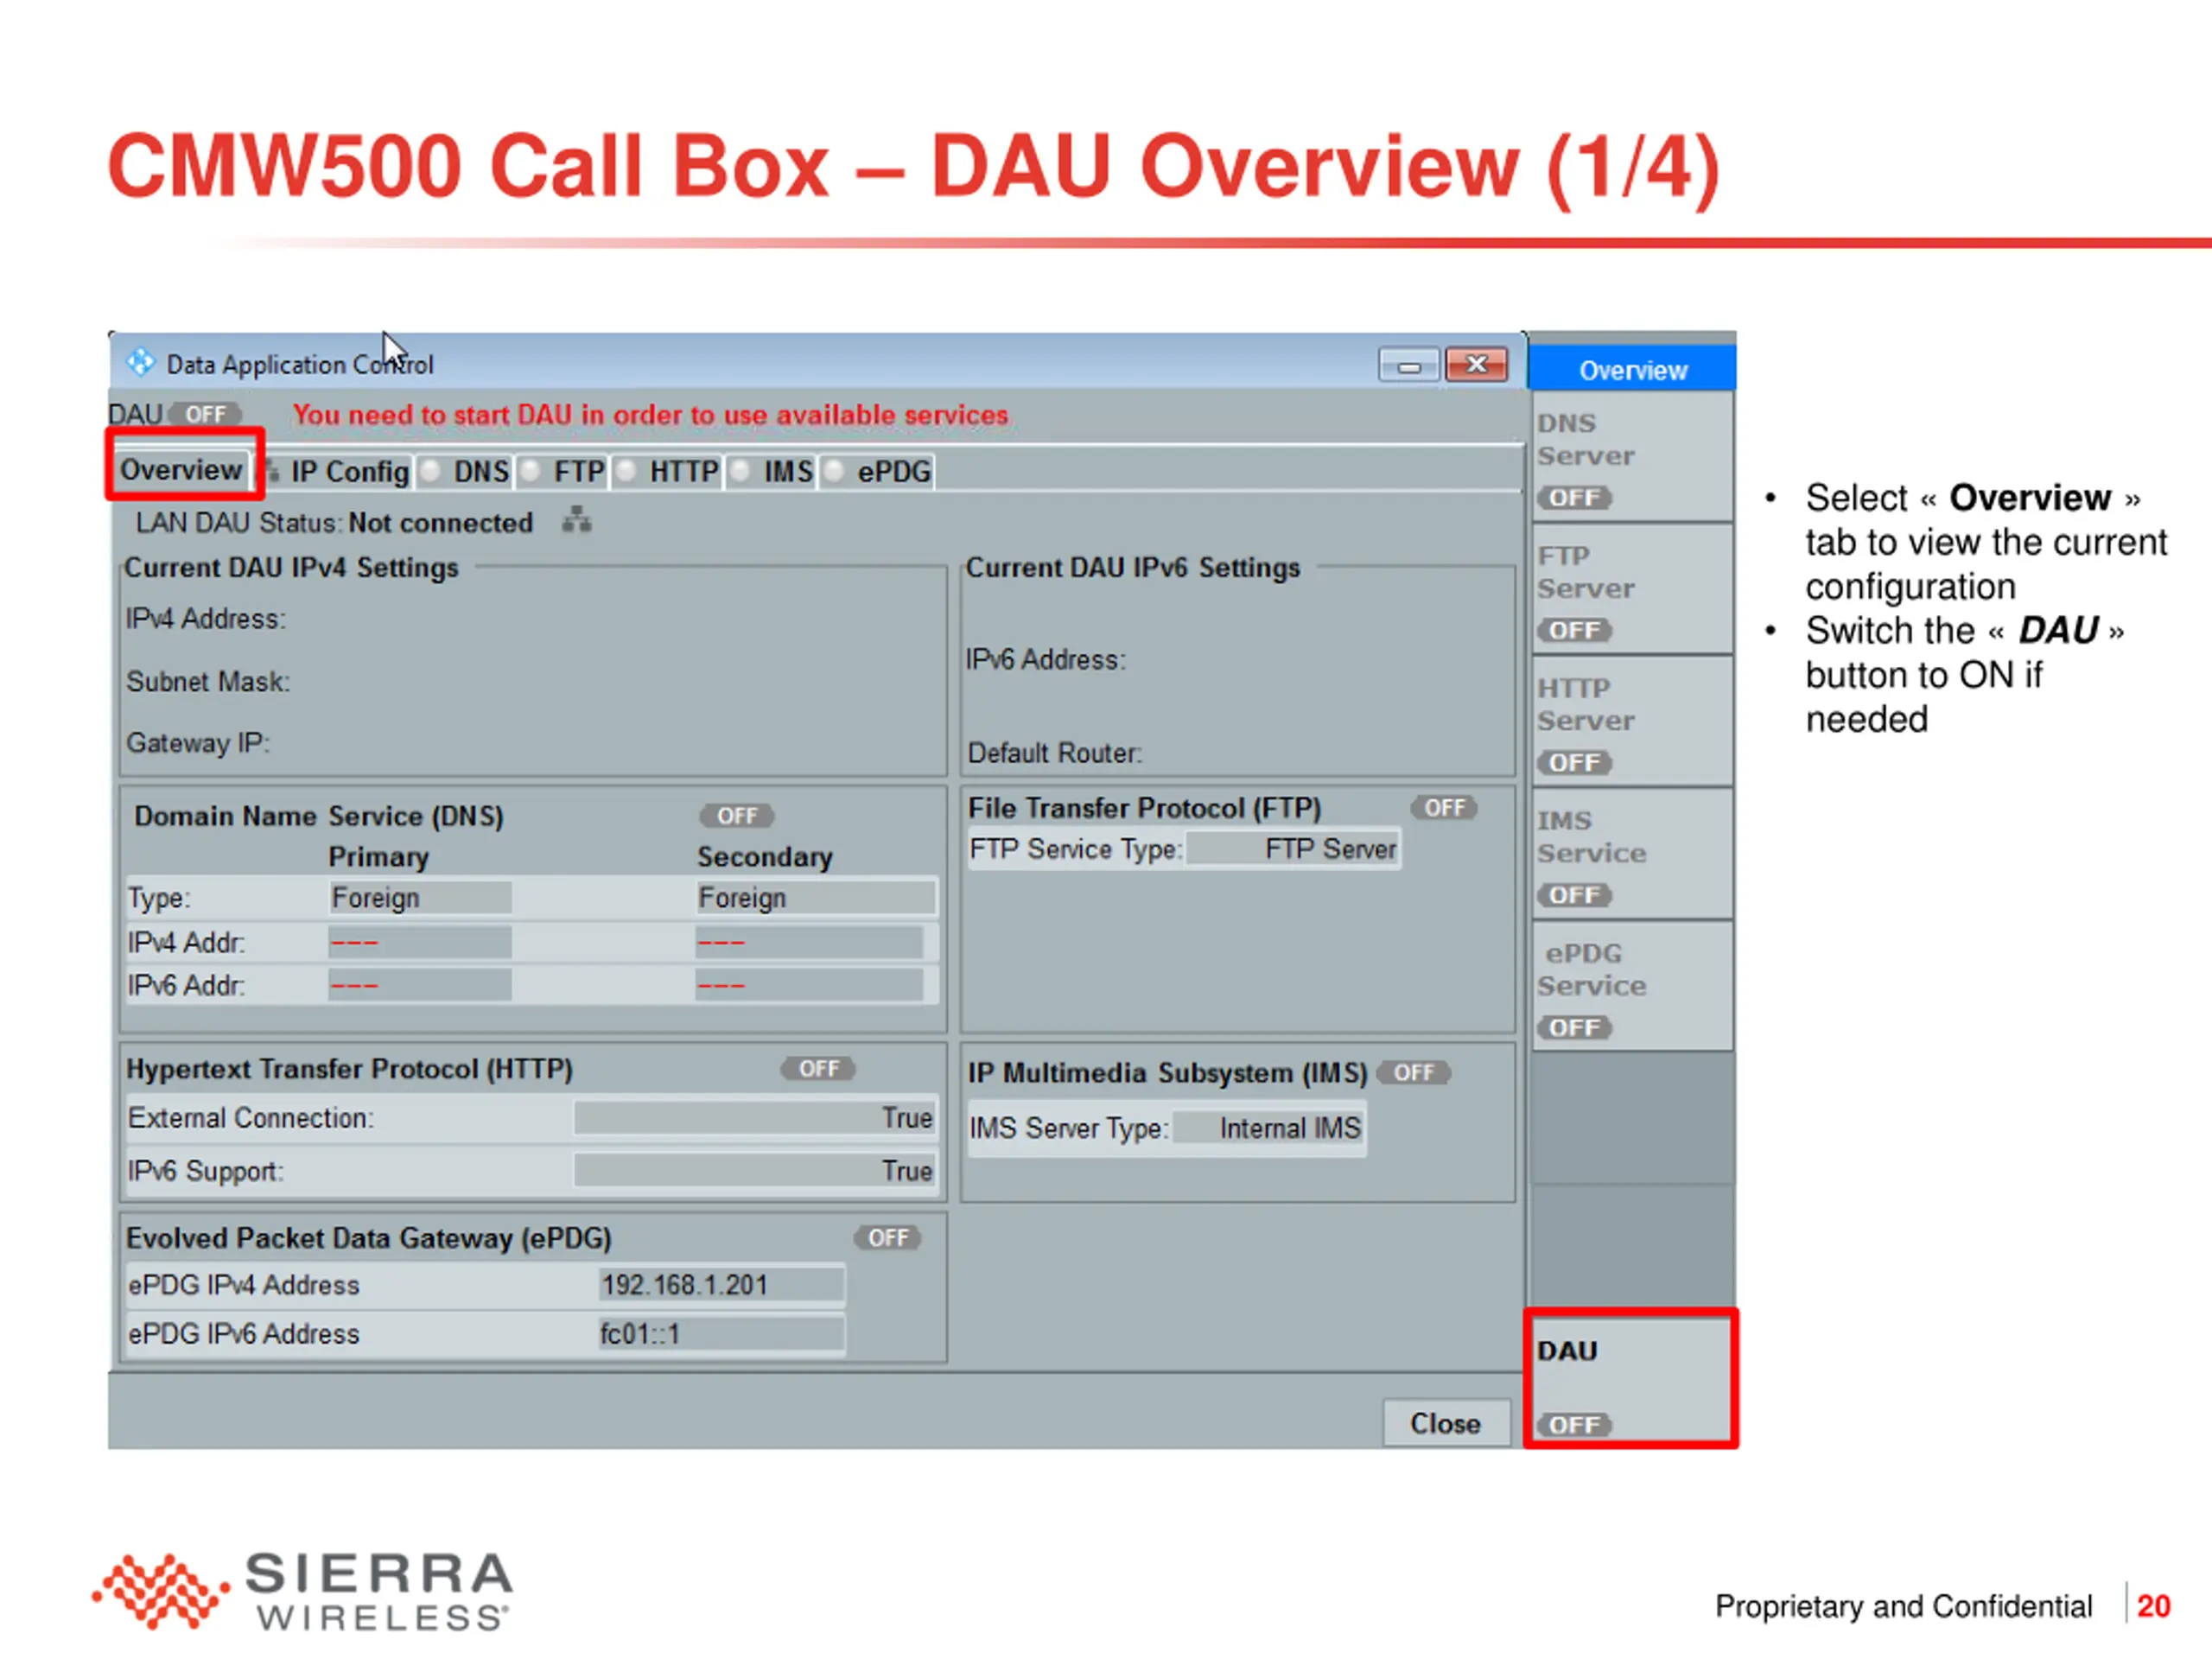
Task: Switch on the HTTP Server sidebar toggle
Action: [1574, 763]
